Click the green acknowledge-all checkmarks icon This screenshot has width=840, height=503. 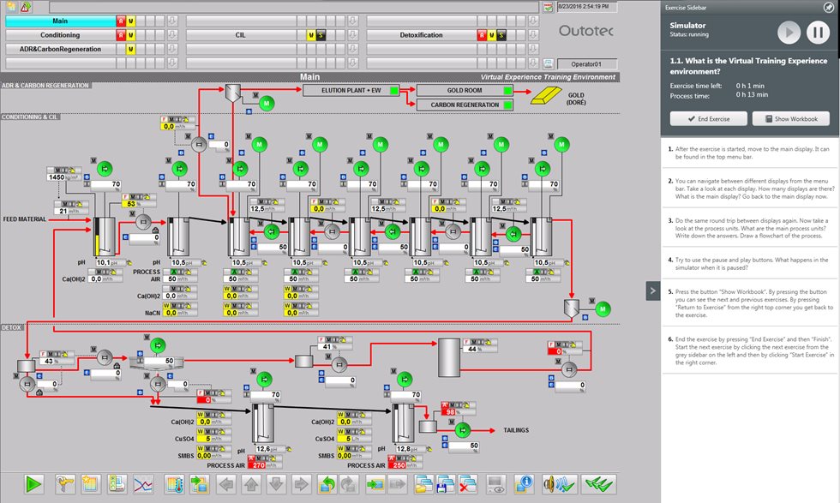pos(598,484)
